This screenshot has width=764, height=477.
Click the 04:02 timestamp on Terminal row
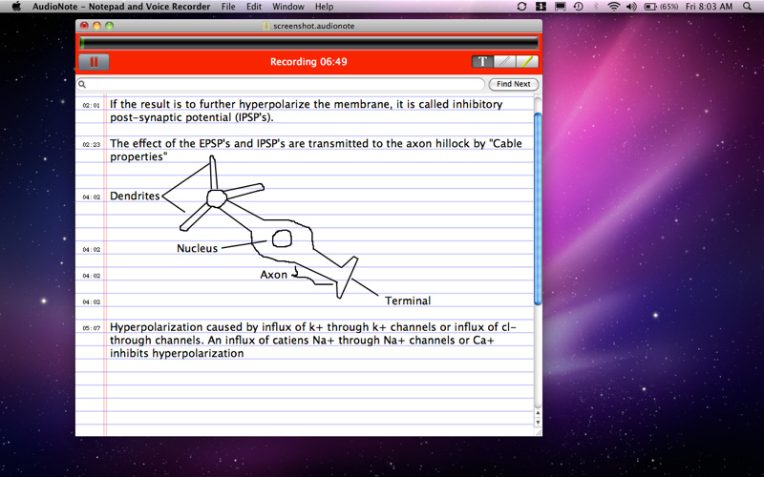91,302
